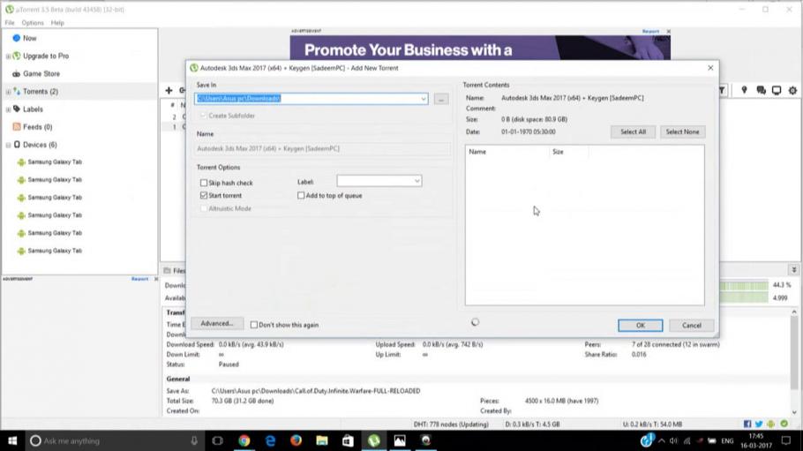Screen dimensions: 803x451
Task: Open the Options menu
Action: 33,23
